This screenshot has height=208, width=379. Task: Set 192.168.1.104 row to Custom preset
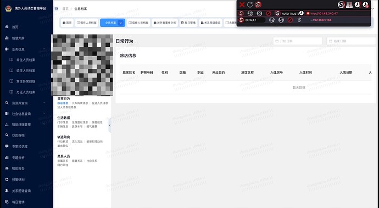pyautogui.click(x=299, y=20)
